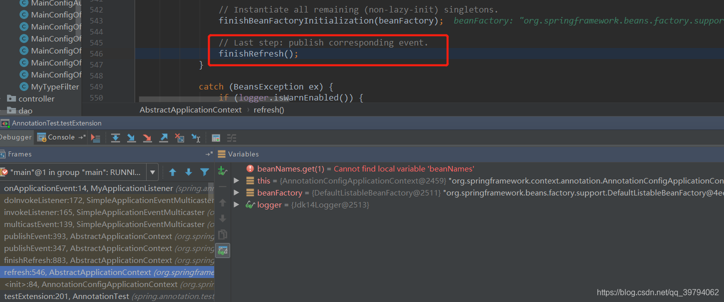
Task: Select frame multicastEvent:139
Action: coord(107,224)
